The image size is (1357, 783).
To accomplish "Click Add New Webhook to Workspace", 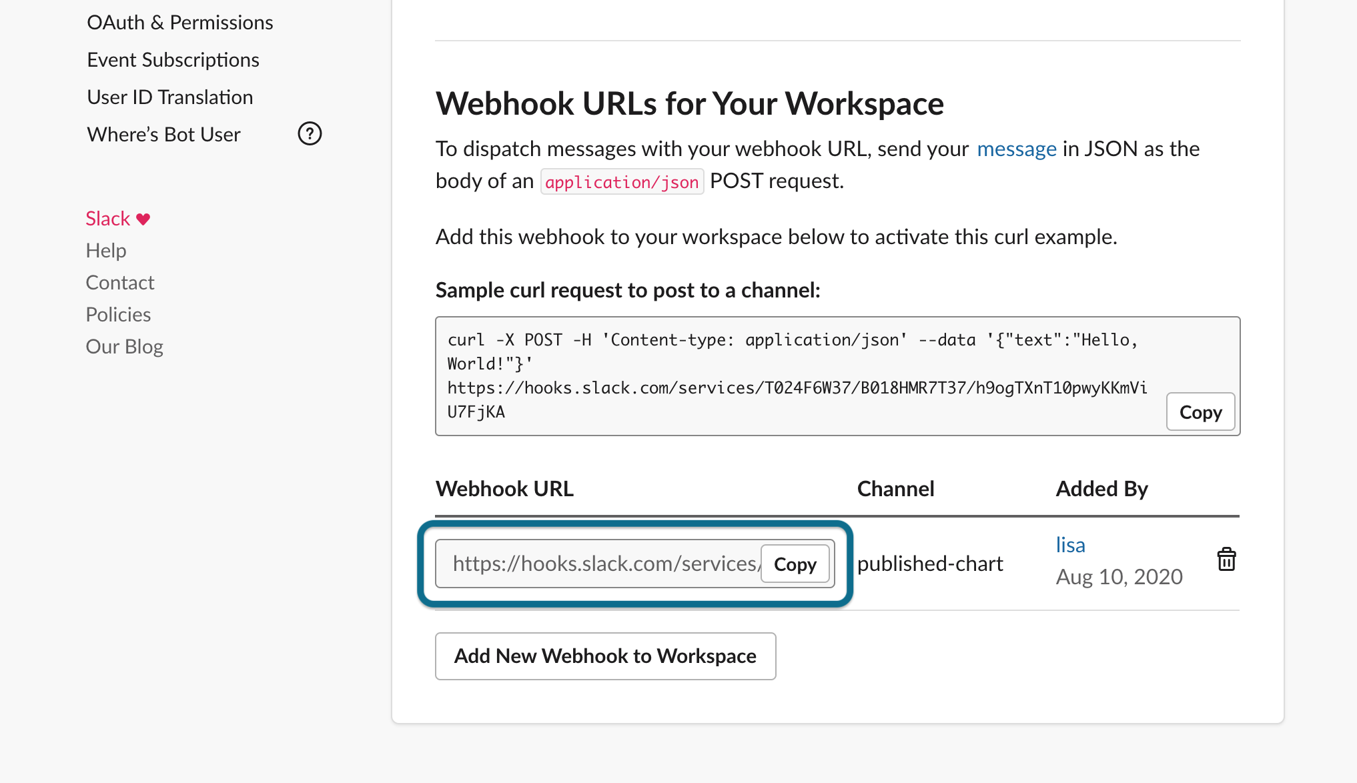I will click(x=605, y=656).
